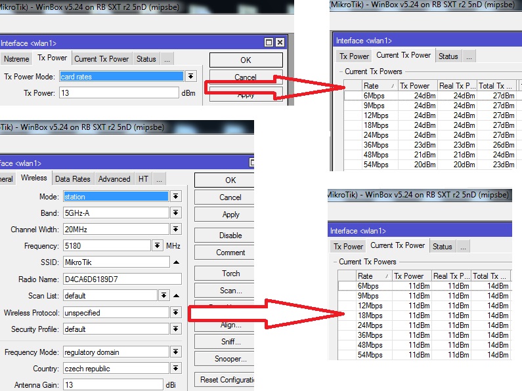Click the Antenna Gain field showing 13
Screen dimensions: 522x391
coord(113,384)
